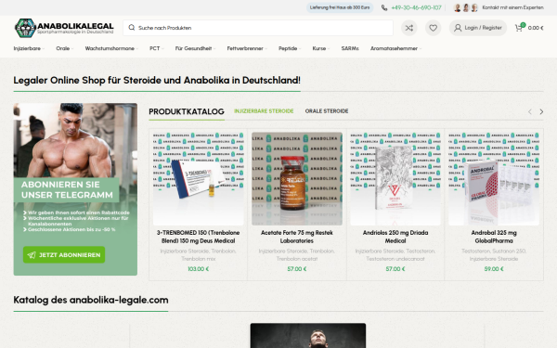Viewport: 557px width, 348px height.
Task: Click the Lieferung frei Haus badge
Action: 340,7
